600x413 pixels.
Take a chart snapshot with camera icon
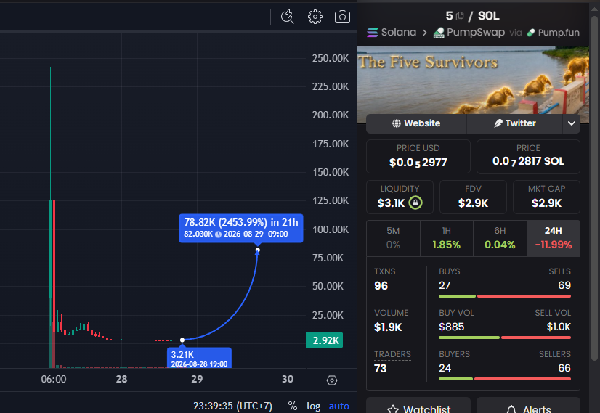[x=342, y=17]
